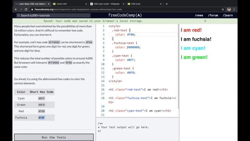The height and width of the screenshot is (141, 250).
Task: Bookmark this page with the star icon
Action: [223, 9]
